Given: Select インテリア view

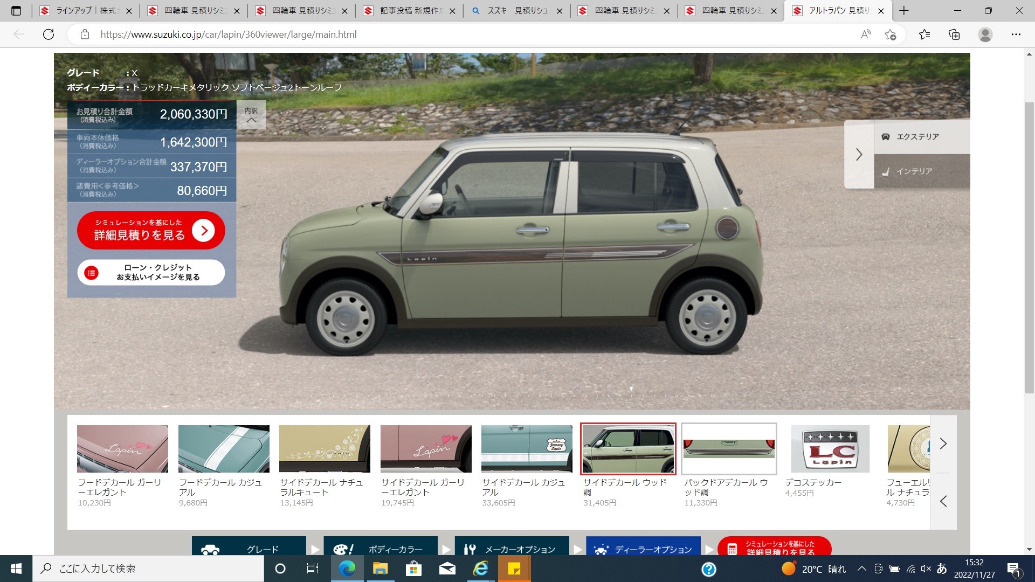Looking at the screenshot, I should [x=922, y=171].
